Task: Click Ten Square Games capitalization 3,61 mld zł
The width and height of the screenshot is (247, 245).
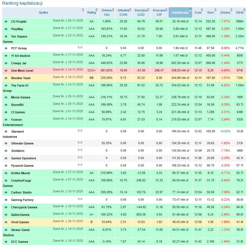Action: (180, 36)
